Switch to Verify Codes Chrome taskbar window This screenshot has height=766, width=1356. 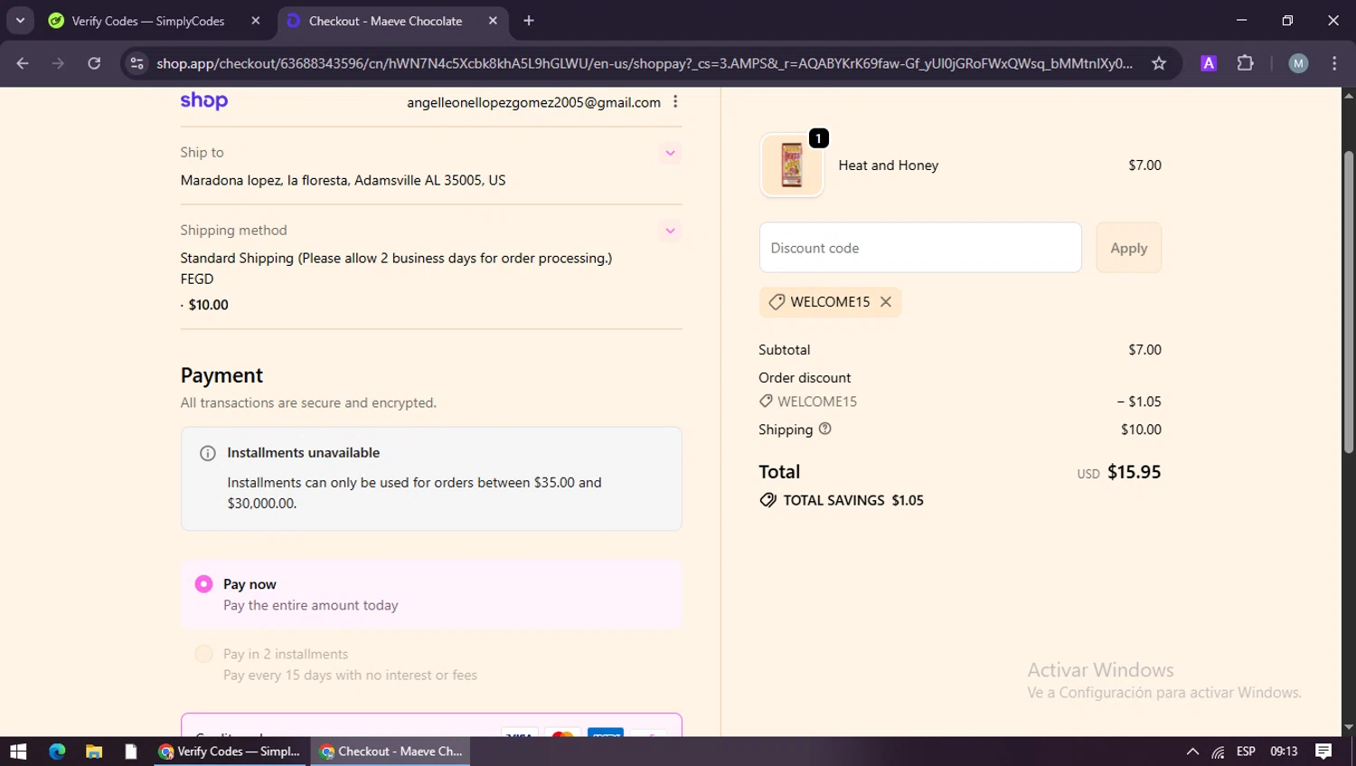pos(231,752)
